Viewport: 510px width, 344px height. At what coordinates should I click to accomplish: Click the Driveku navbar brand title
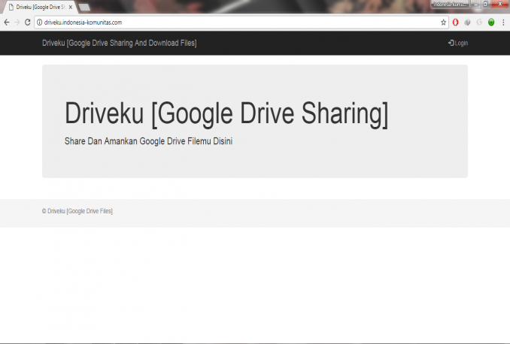[119, 43]
